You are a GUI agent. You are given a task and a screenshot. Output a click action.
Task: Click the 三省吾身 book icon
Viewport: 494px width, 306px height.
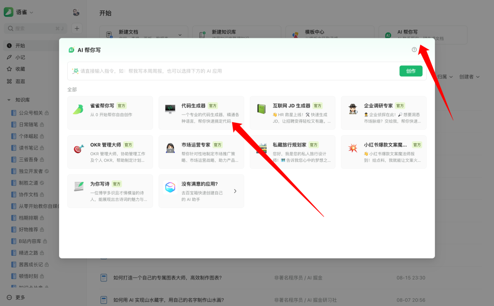14,159
